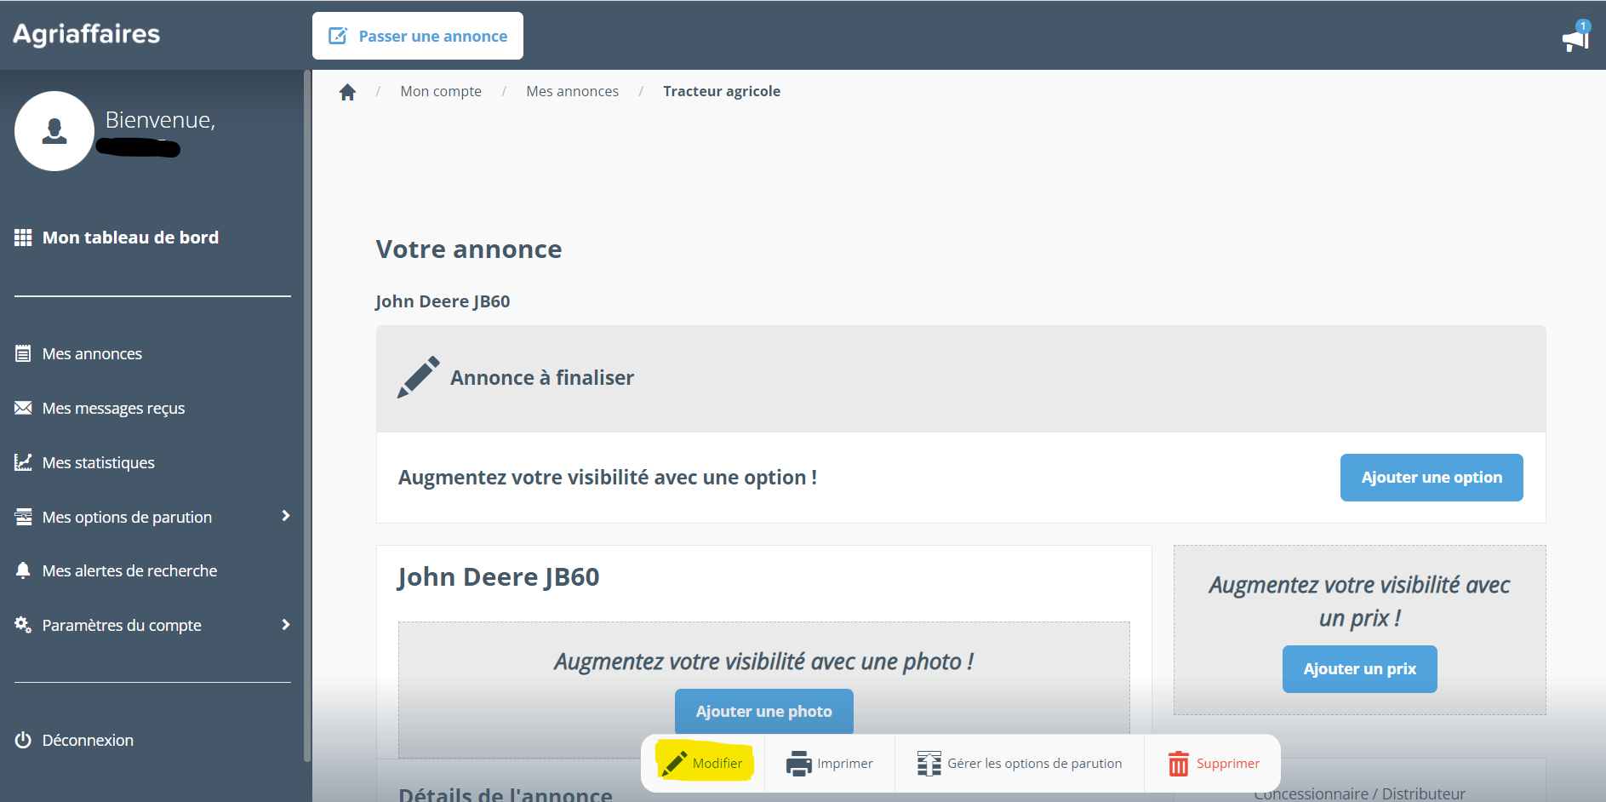
Task: Click the user profile avatar
Action: tap(54, 131)
